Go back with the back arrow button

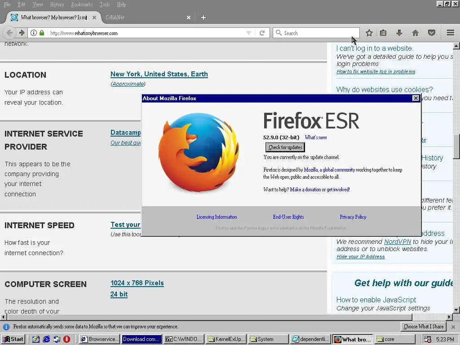pyautogui.click(x=9, y=33)
